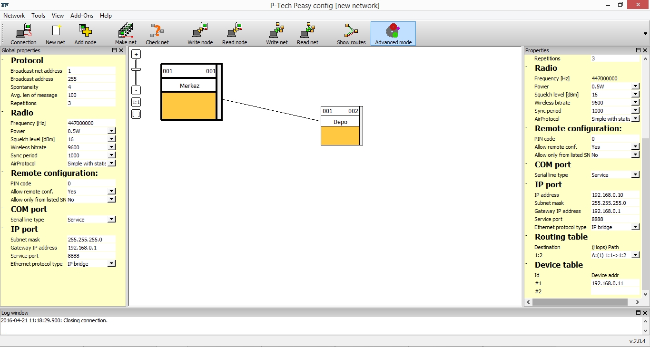Viewport: 650px width, 347px height.
Task: Click the Make net toolbar icon
Action: (126, 34)
